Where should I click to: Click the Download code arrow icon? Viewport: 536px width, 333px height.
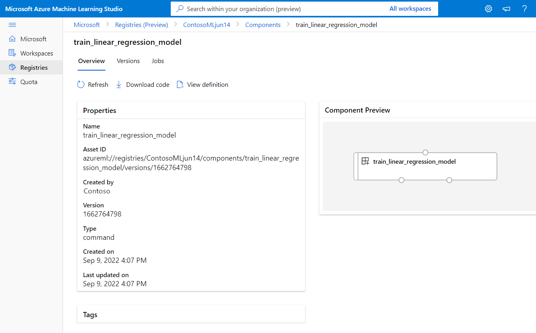tap(119, 84)
